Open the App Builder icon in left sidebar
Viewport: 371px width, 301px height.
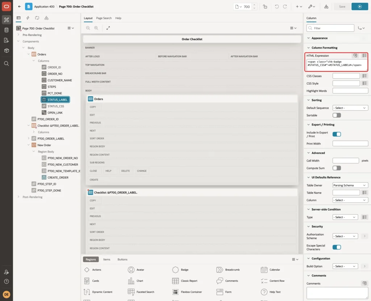7,20
